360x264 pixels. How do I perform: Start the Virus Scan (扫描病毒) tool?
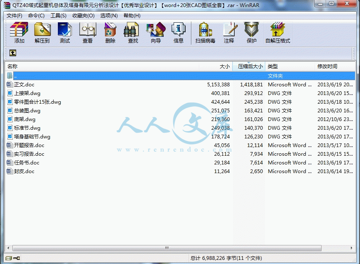205,29
